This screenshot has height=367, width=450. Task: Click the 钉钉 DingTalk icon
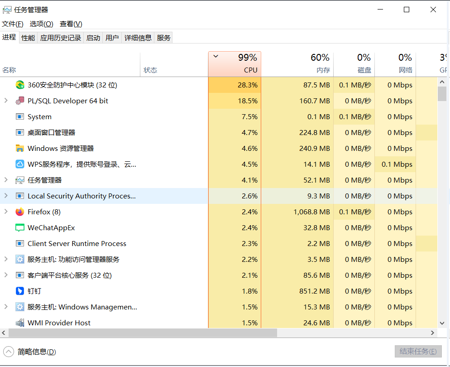(20, 291)
